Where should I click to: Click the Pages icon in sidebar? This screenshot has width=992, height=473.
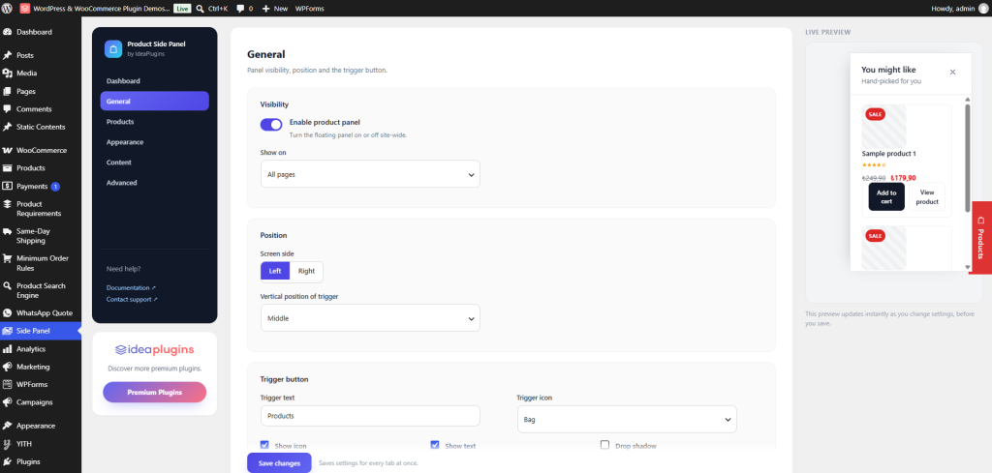pyautogui.click(x=8, y=91)
